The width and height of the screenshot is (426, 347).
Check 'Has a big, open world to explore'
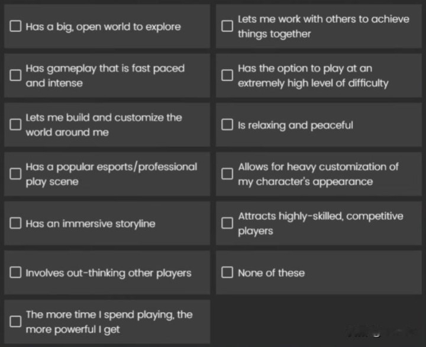16,27
